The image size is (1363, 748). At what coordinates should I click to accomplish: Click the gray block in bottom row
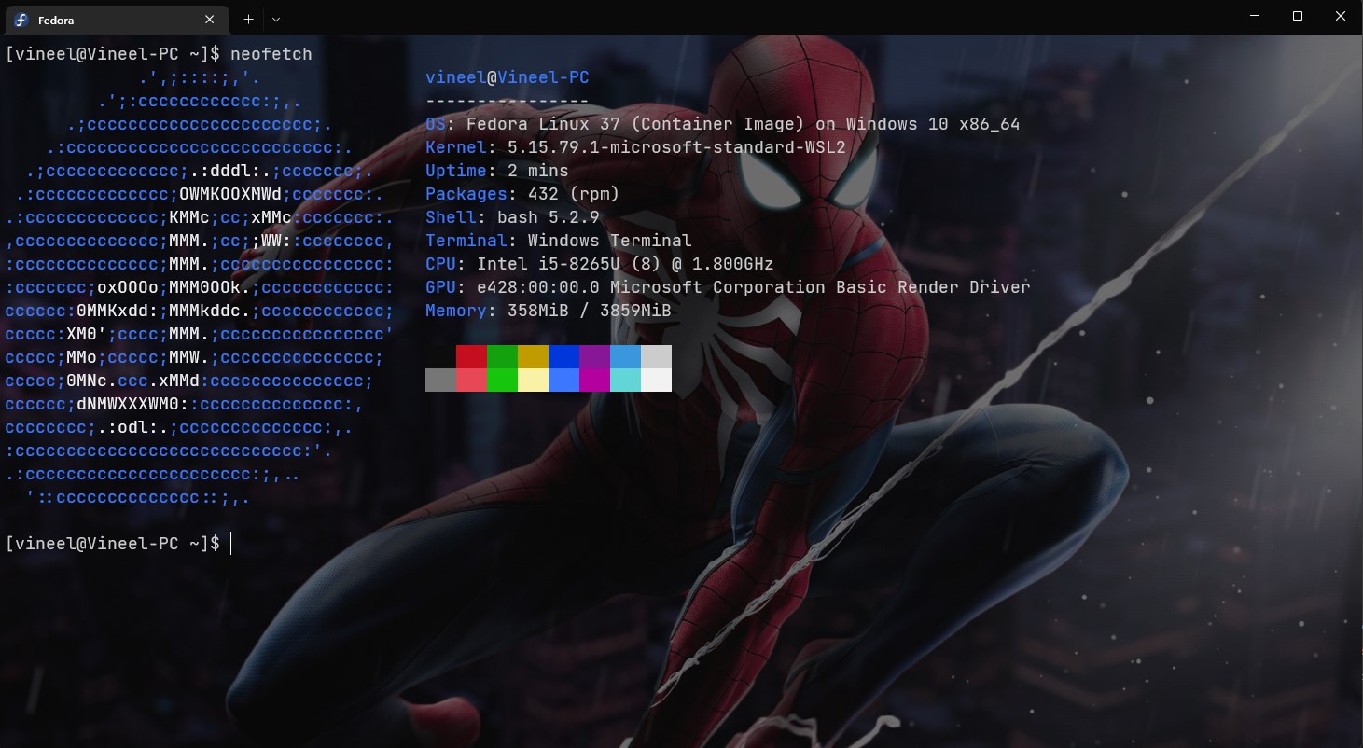[440, 380]
